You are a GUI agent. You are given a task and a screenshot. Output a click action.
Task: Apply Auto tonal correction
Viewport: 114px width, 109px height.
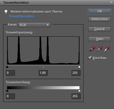100,39
